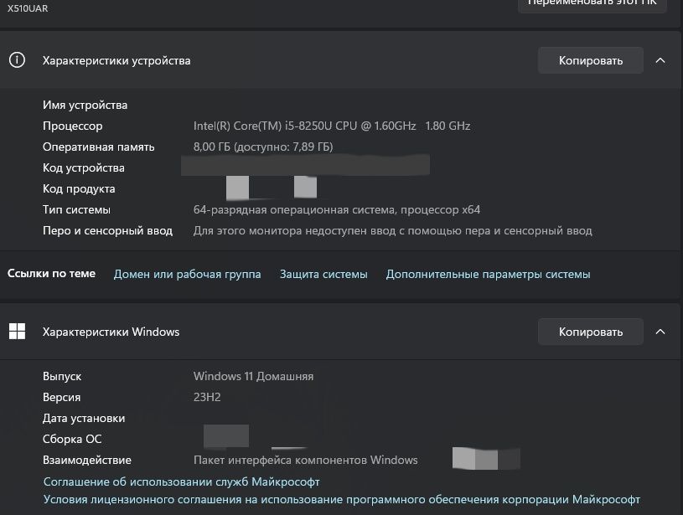Viewport: 683px width, 515px height.
Task: Open the Домен или рабочая группа link
Action: pyautogui.click(x=188, y=275)
